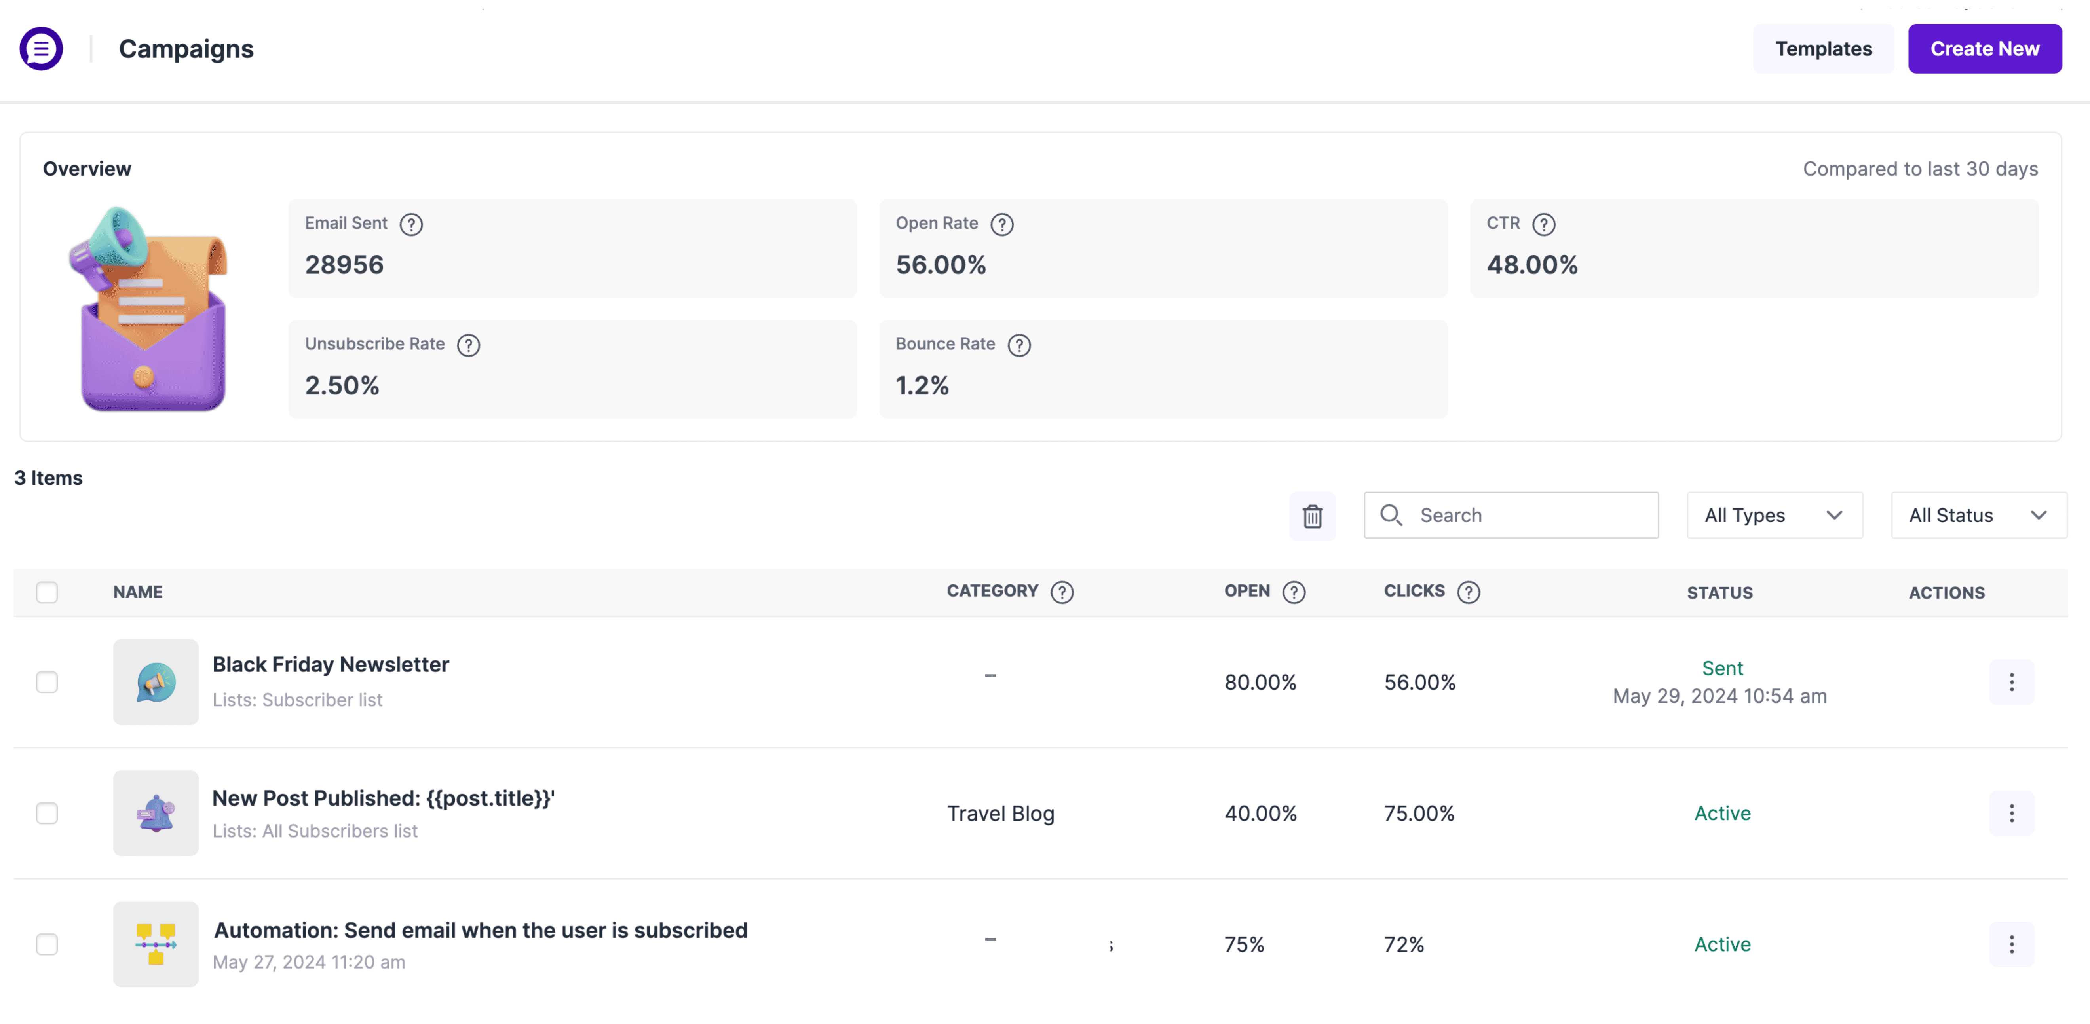Click the Bounce Rate help icon
This screenshot has height=1024, width=2090.
coord(1019,345)
